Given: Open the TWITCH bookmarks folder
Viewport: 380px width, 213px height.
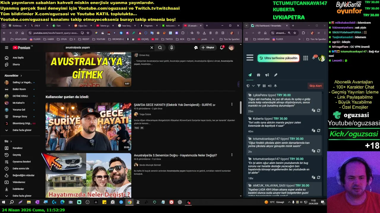Looking at the screenshot, I should pyautogui.click(x=167, y=39).
